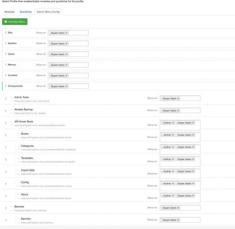Click the drag handle for Admin Tools row
Viewport: 235px width, 229px height.
[6, 99]
